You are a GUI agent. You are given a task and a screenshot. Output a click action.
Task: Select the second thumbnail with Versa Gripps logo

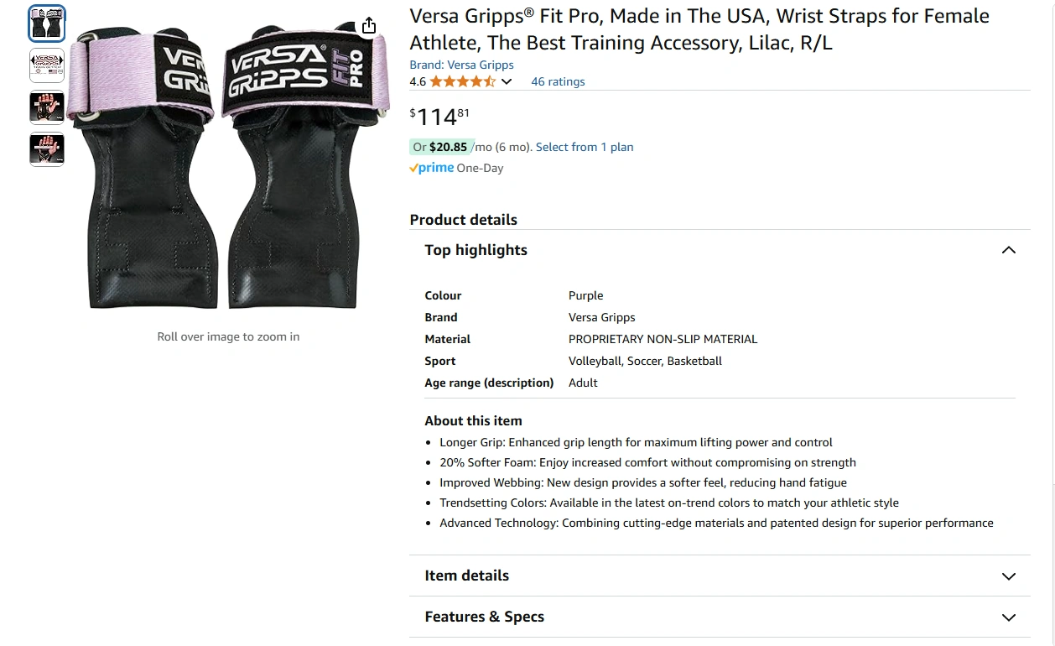point(47,65)
